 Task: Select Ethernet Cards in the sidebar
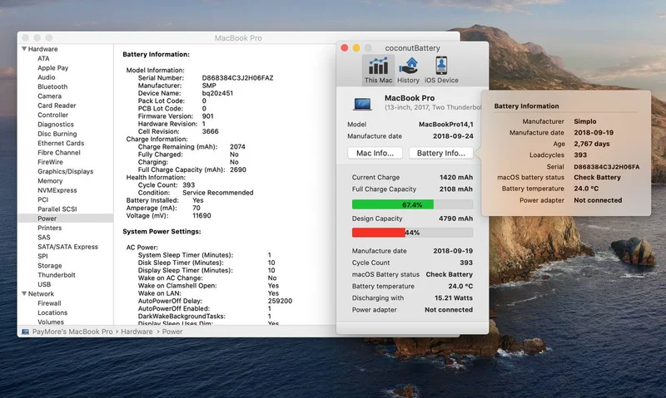point(61,143)
